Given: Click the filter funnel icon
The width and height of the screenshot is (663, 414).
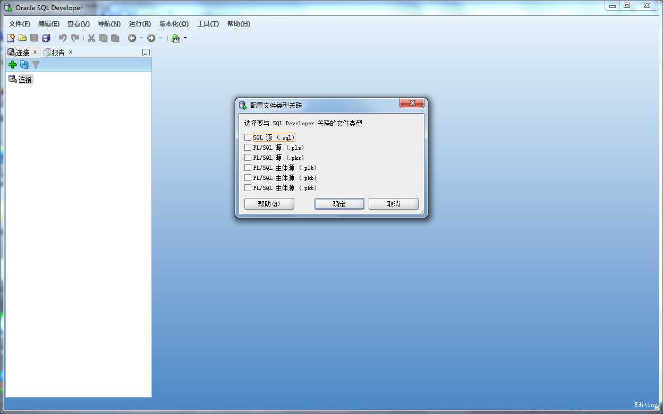Looking at the screenshot, I should click(36, 65).
